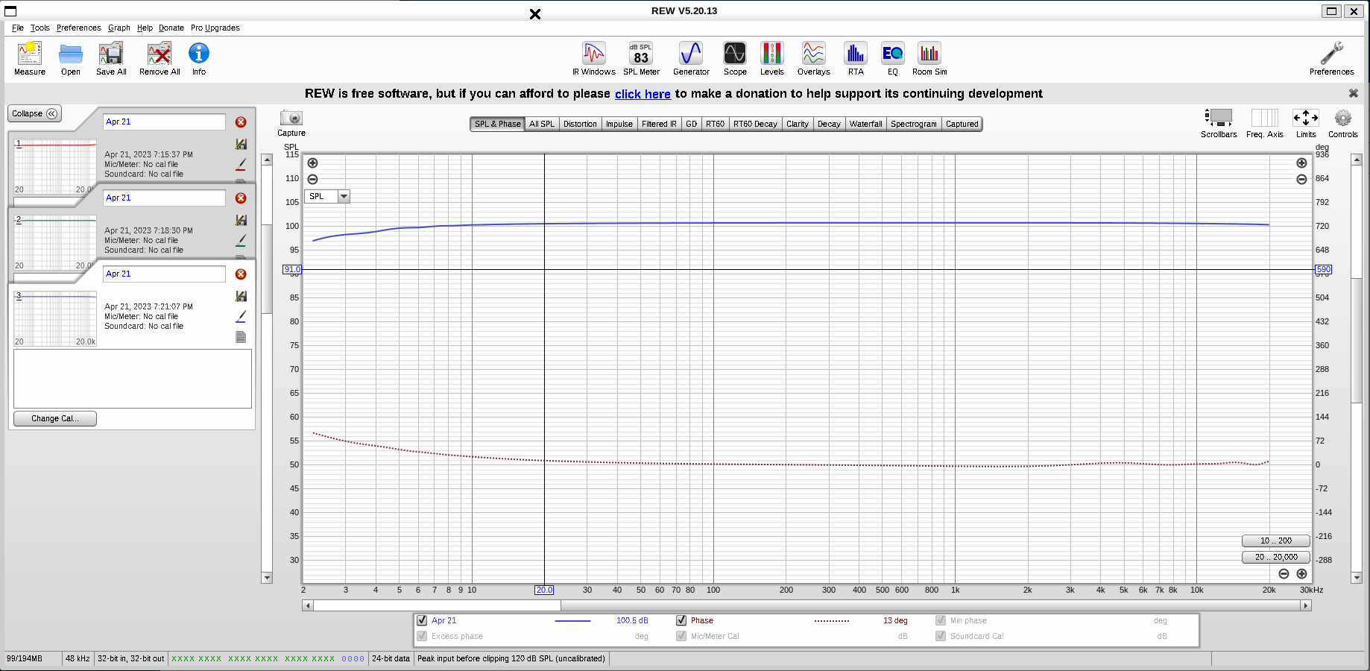This screenshot has width=1370, height=671.
Task: Remove all measurements
Action: pyautogui.click(x=160, y=58)
